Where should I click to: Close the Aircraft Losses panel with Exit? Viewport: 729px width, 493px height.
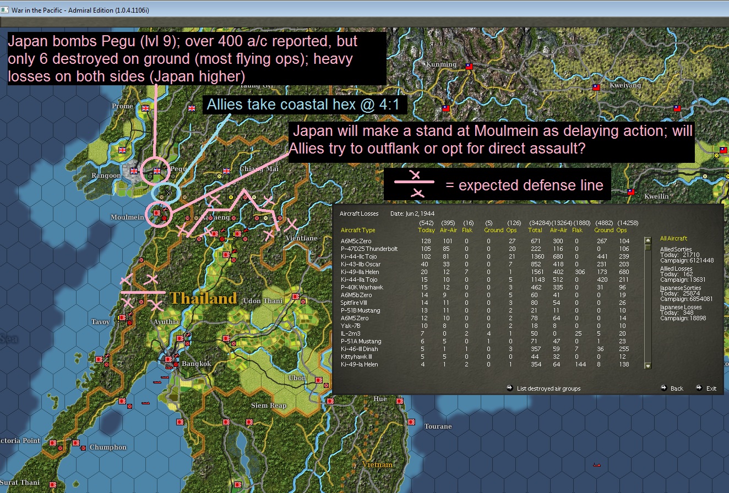tap(706, 388)
